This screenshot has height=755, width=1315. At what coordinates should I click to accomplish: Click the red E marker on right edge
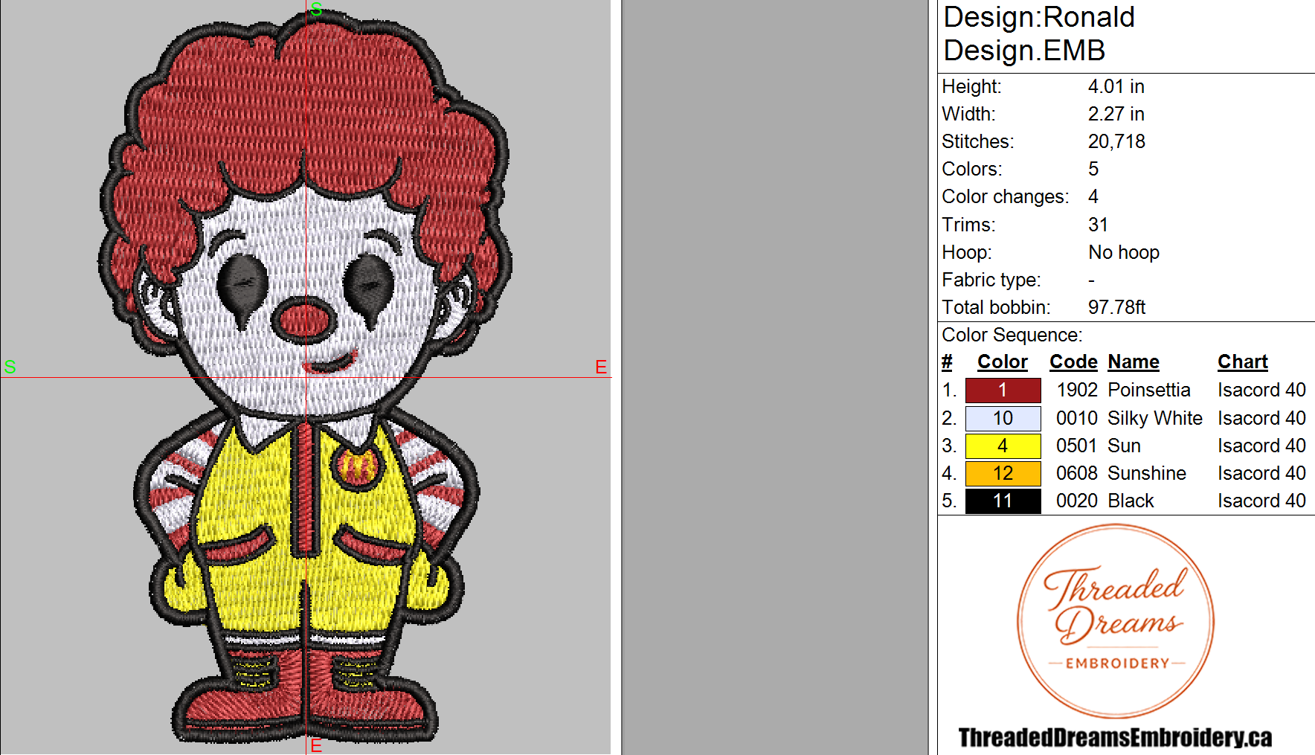pyautogui.click(x=601, y=367)
